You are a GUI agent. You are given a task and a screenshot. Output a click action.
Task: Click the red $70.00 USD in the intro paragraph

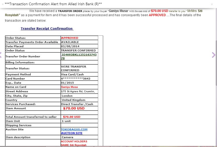pyautogui.click(x=159, y=11)
